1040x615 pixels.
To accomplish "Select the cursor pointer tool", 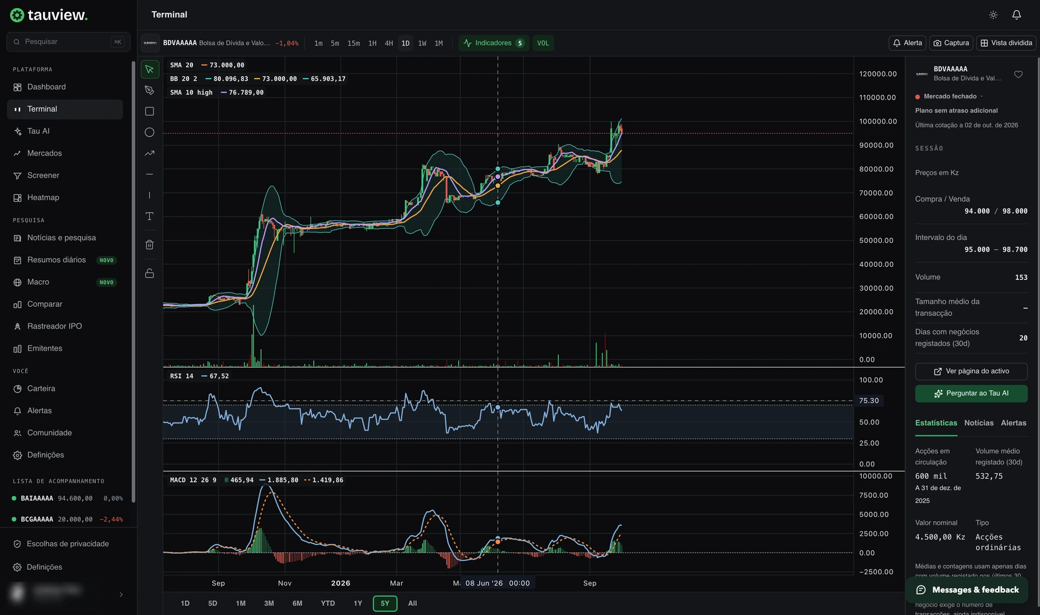I will pyautogui.click(x=150, y=69).
